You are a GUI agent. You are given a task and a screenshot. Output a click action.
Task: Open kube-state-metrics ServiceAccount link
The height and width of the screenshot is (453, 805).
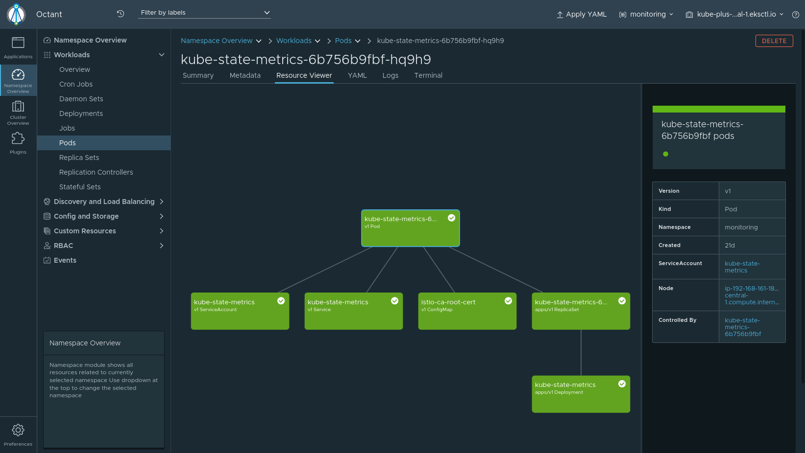[x=742, y=267]
